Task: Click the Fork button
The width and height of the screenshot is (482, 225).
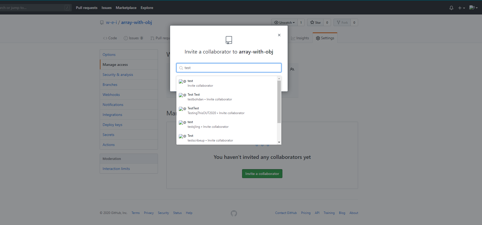Action: click(x=342, y=22)
